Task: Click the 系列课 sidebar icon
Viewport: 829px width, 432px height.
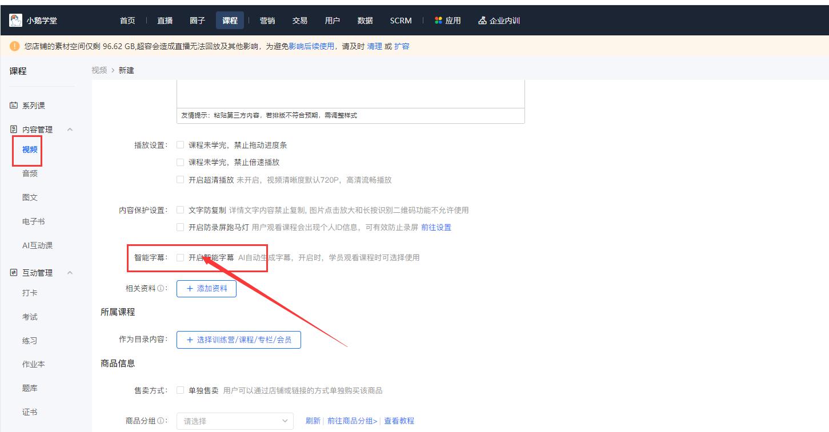Action: [x=14, y=106]
